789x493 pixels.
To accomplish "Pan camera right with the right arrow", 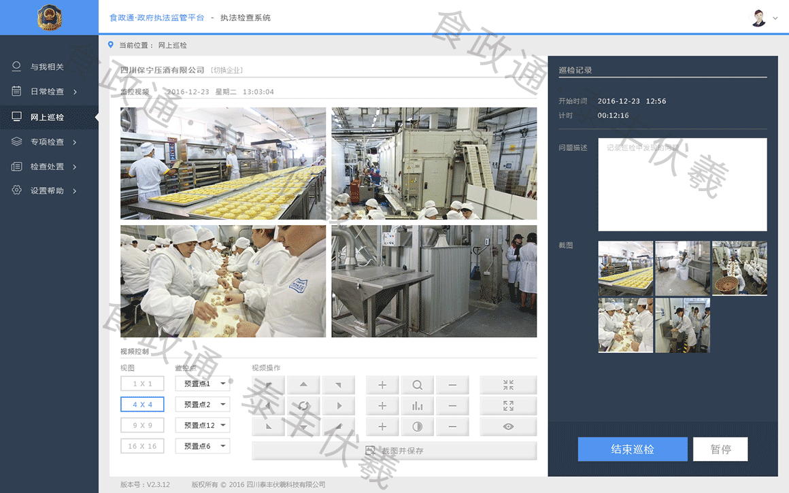I will (x=339, y=406).
